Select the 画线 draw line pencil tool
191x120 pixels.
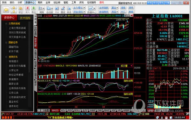click(63, 8)
